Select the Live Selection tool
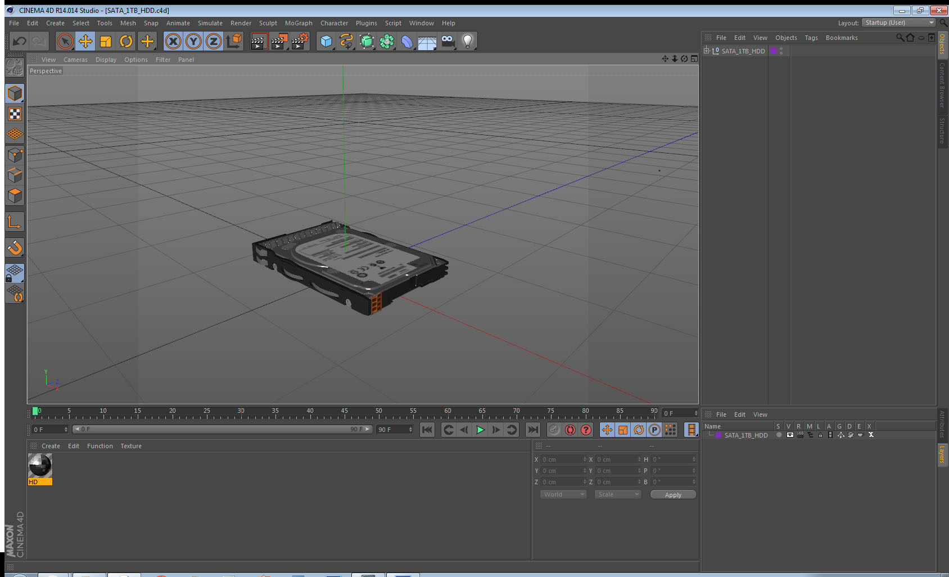This screenshot has height=577, width=949. point(65,41)
